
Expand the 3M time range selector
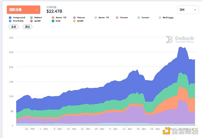click(188, 10)
